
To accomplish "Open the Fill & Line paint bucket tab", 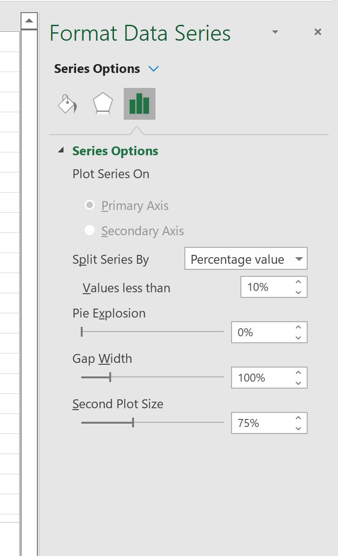I will tap(67, 104).
